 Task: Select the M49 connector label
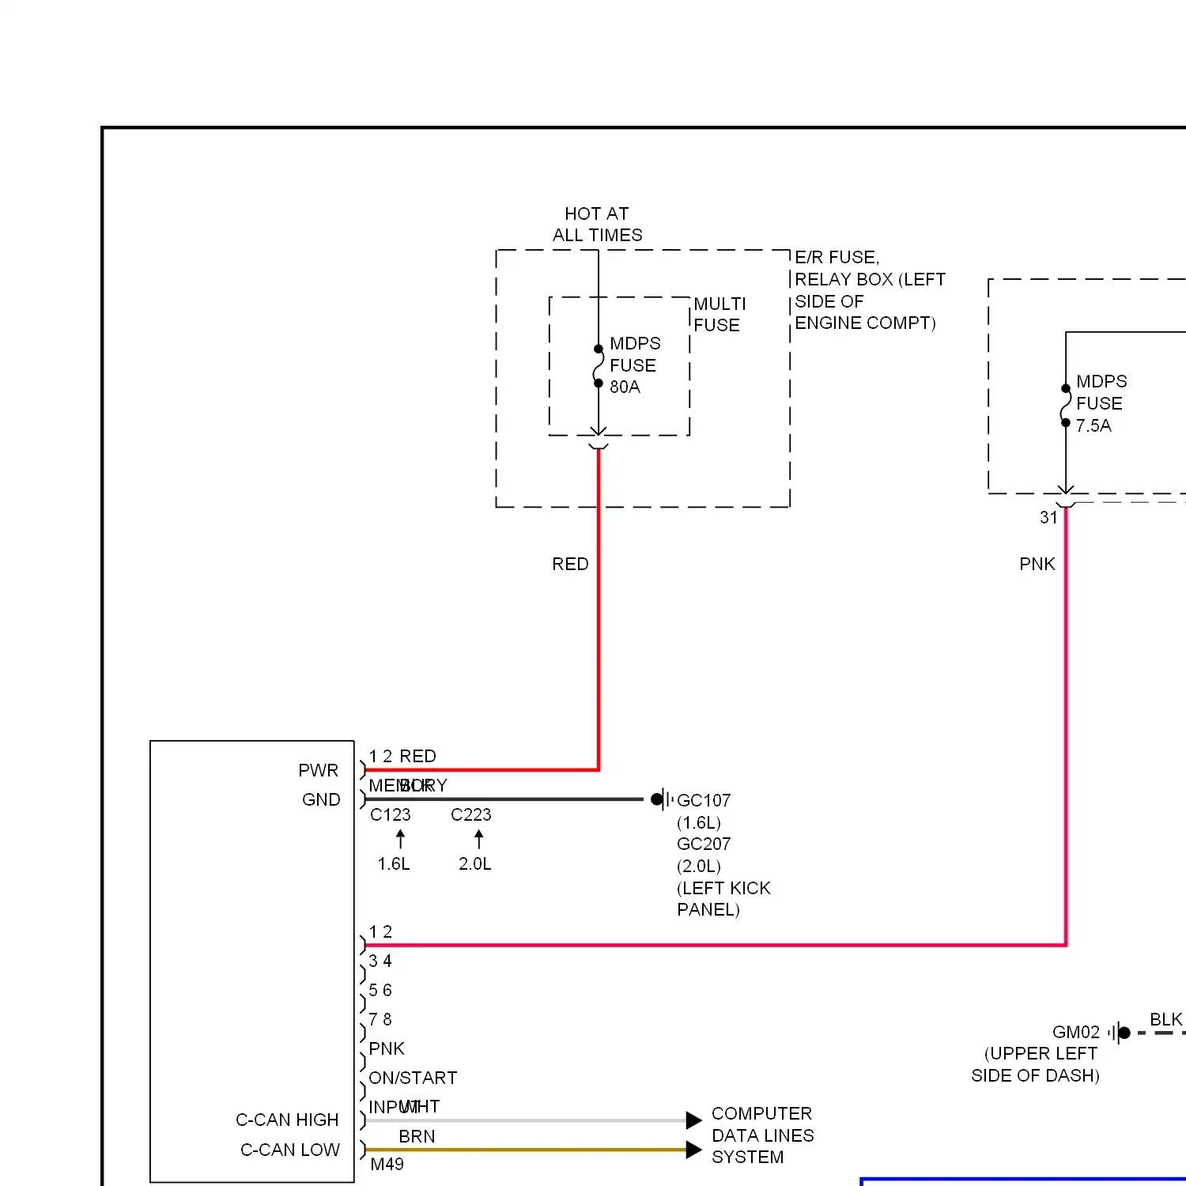pyautogui.click(x=387, y=1164)
